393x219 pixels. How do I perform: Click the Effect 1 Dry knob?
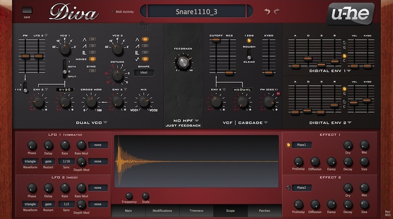[x=348, y=145]
